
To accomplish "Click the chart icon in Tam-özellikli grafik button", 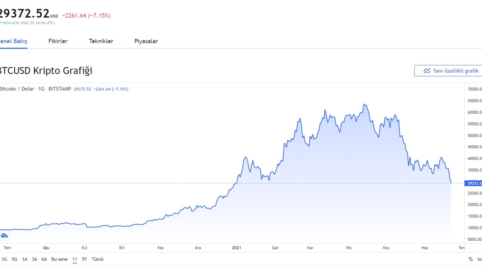I will 427,71.
